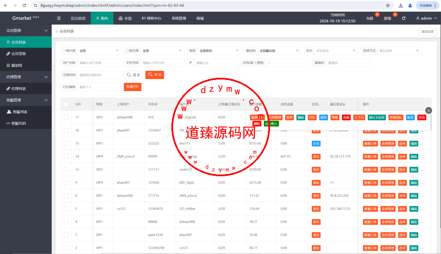Close the row action popup
441x254 pixels.
click(429, 110)
